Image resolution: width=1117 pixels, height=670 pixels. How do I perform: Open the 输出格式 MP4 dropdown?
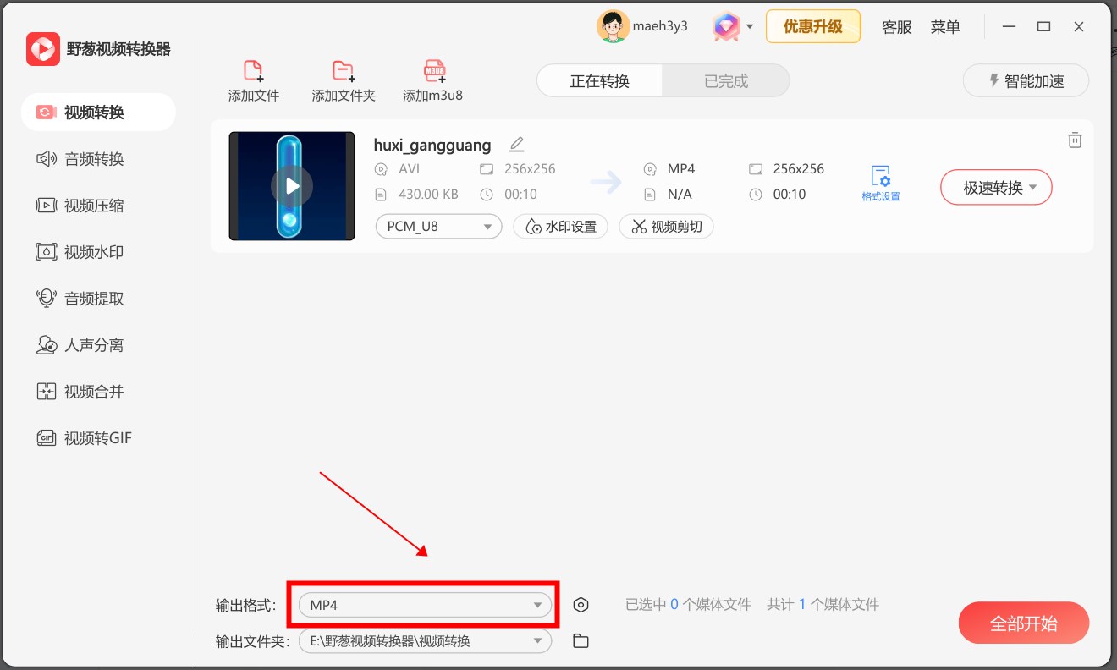click(425, 605)
